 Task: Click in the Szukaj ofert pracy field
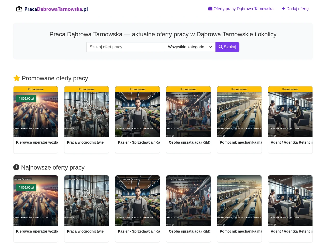tap(126, 47)
